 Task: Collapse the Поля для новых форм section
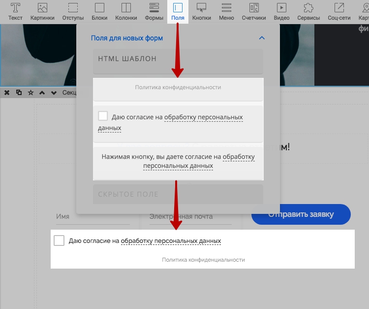click(262, 38)
